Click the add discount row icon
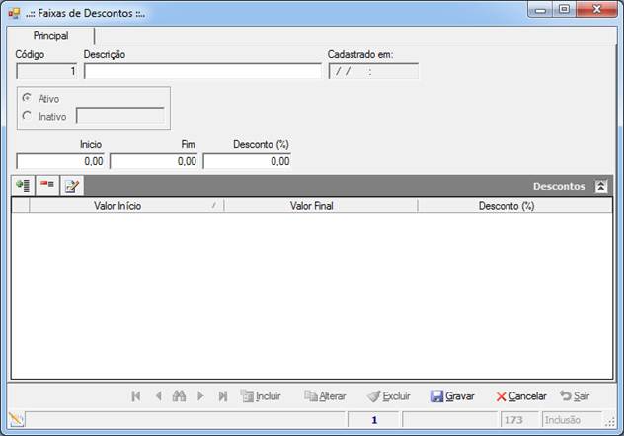 click(23, 185)
